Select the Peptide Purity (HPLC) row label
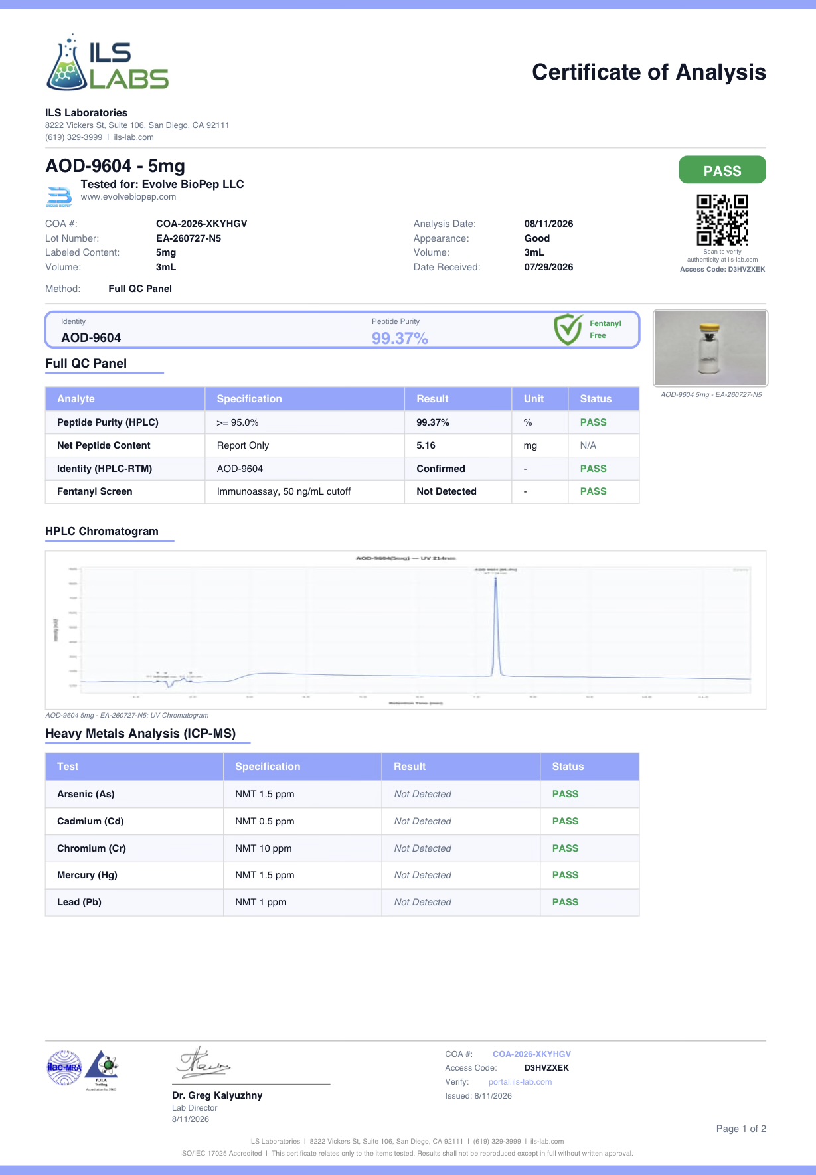 pyautogui.click(x=108, y=422)
